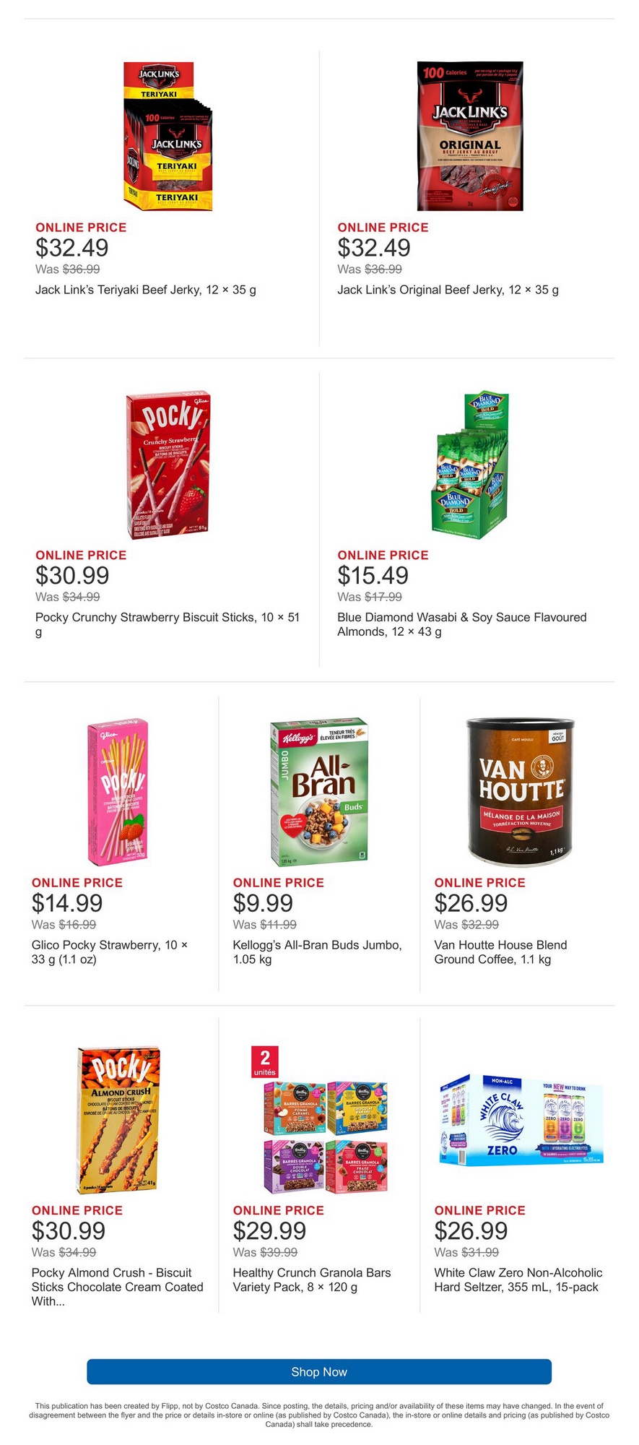View Van Houtte coffee can image

pos(520,791)
